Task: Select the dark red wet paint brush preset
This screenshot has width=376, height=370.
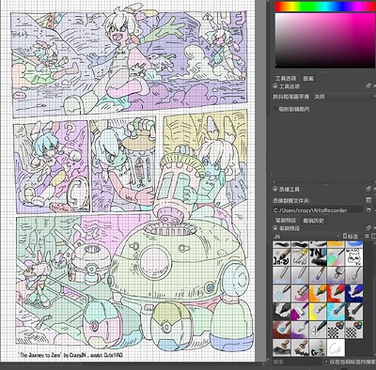Action: 281,330
